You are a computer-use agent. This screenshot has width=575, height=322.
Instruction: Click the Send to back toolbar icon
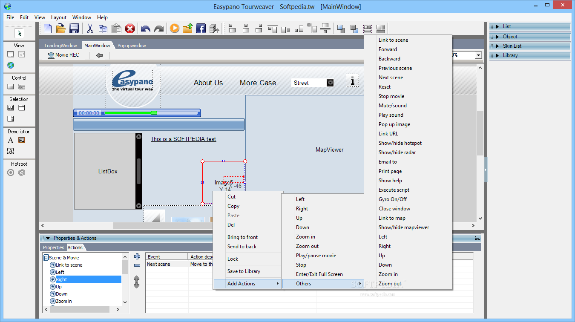(354, 29)
